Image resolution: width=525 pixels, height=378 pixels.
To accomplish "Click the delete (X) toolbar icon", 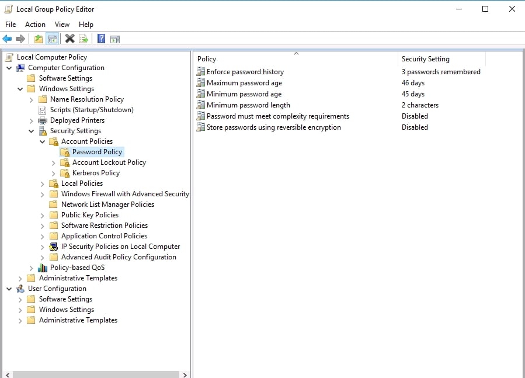I will (70, 39).
